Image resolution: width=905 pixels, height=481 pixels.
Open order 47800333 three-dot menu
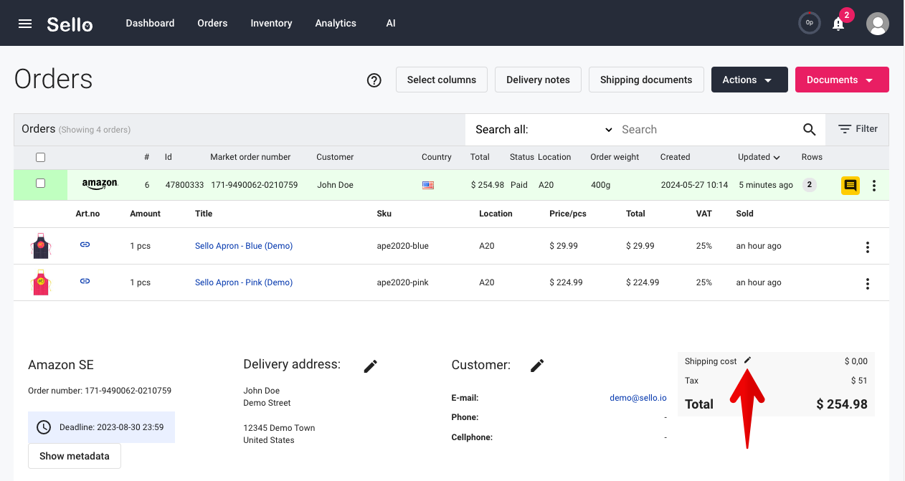[x=874, y=186]
